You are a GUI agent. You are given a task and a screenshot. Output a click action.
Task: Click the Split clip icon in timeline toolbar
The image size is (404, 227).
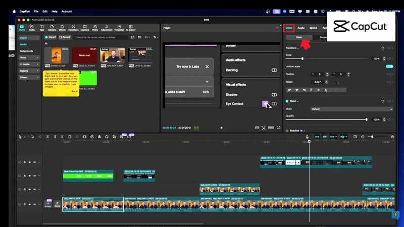click(x=47, y=137)
